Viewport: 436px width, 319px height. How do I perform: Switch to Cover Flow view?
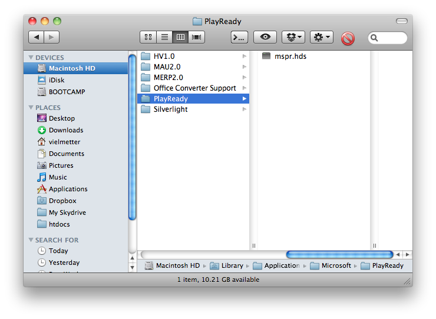point(197,37)
